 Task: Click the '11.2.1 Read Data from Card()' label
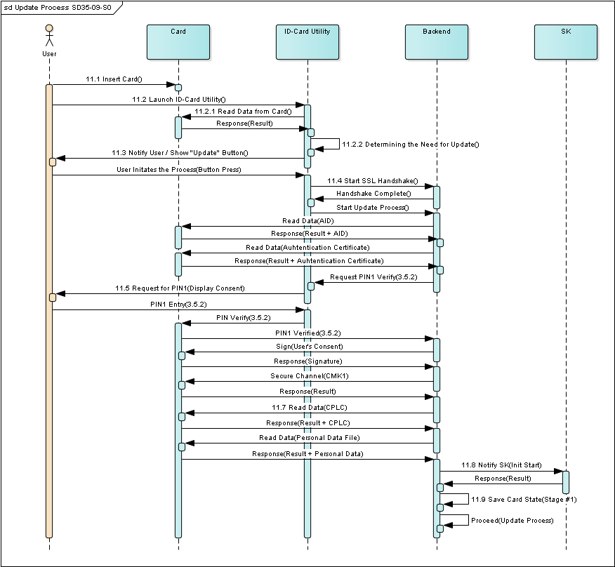click(243, 112)
